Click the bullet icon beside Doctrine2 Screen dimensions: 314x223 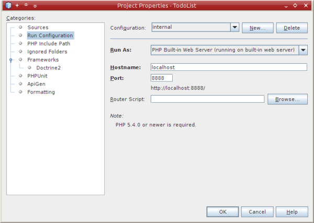[31, 68]
